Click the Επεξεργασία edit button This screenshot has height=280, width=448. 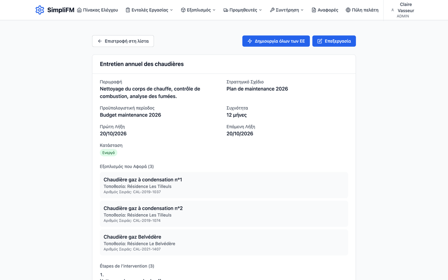(334, 41)
